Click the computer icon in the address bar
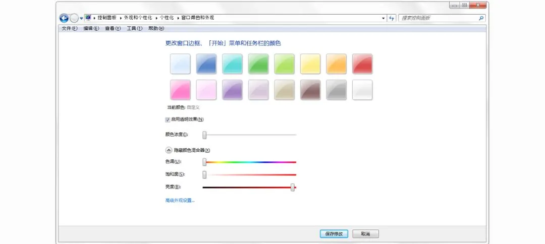The width and height of the screenshot is (545, 244). click(88, 18)
